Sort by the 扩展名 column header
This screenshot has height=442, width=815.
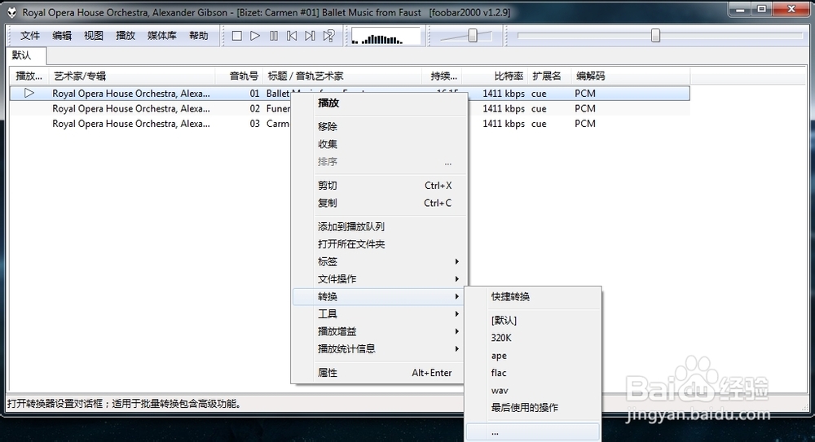(549, 76)
